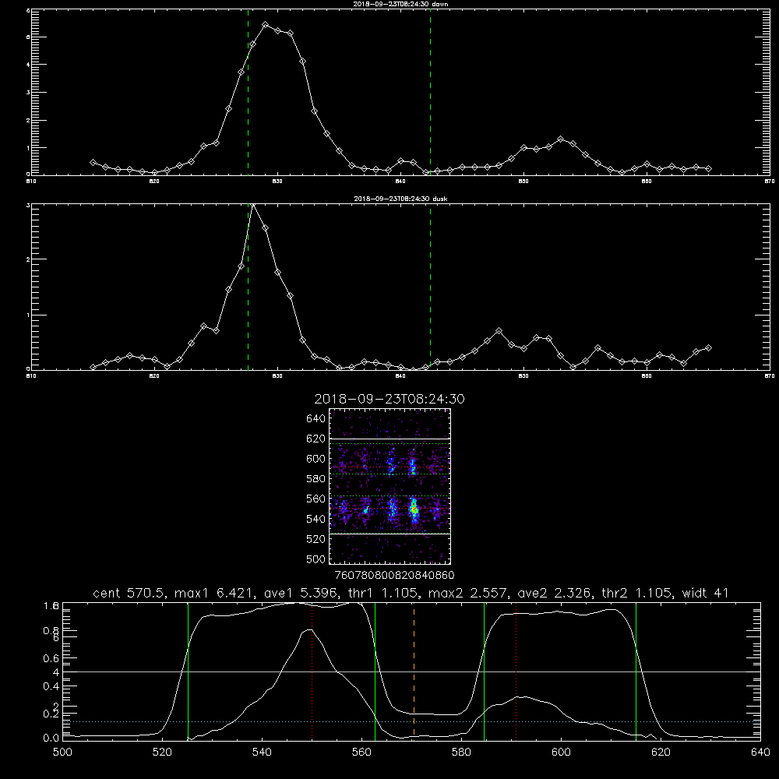This screenshot has height=779, width=779.
Task: Click the red dotted line near 591 in bottom plot
Action: click(x=516, y=671)
